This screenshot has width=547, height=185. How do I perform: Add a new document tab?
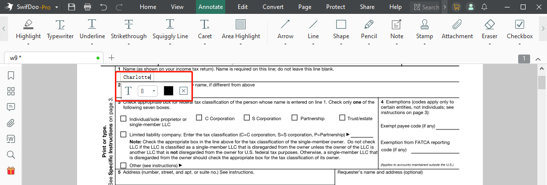[111, 58]
